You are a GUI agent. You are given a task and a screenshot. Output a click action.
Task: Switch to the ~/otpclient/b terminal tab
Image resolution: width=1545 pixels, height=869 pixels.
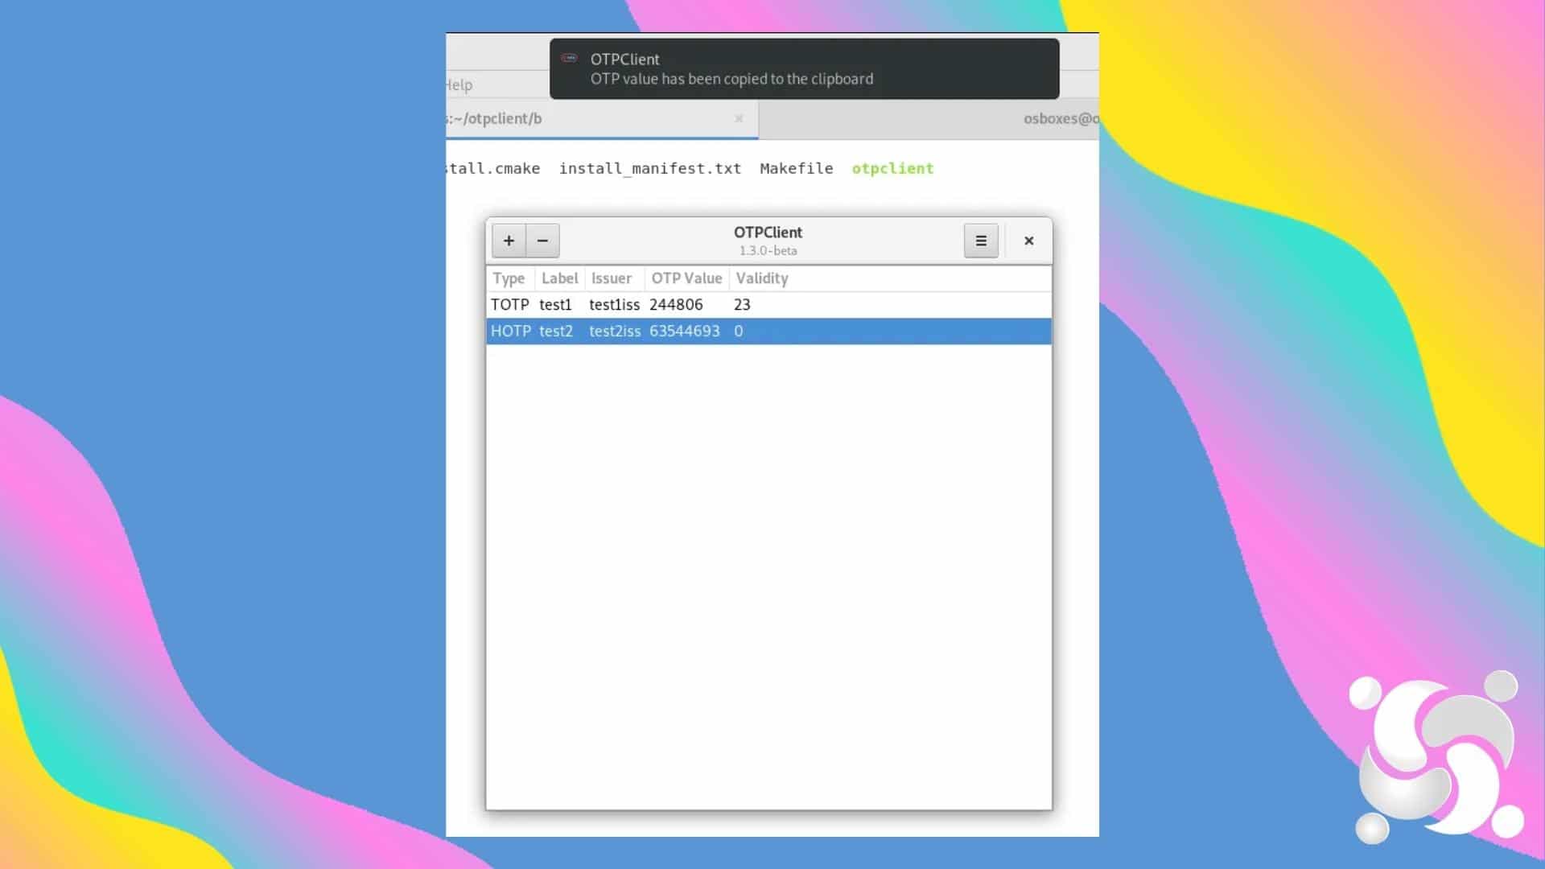(x=602, y=119)
